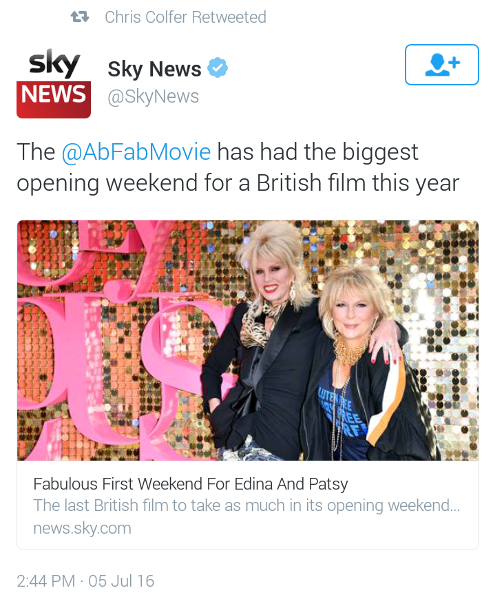
Task: Open the Sky News profile avatar
Action: tap(54, 83)
